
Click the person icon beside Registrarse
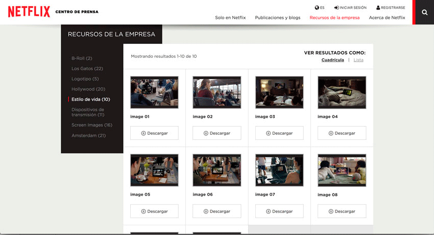378,8
